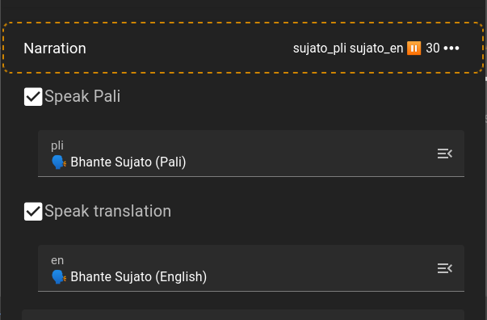
Task: Click the speaking head icon beside Bhante Sujato (English)
Action: pyautogui.click(x=59, y=277)
